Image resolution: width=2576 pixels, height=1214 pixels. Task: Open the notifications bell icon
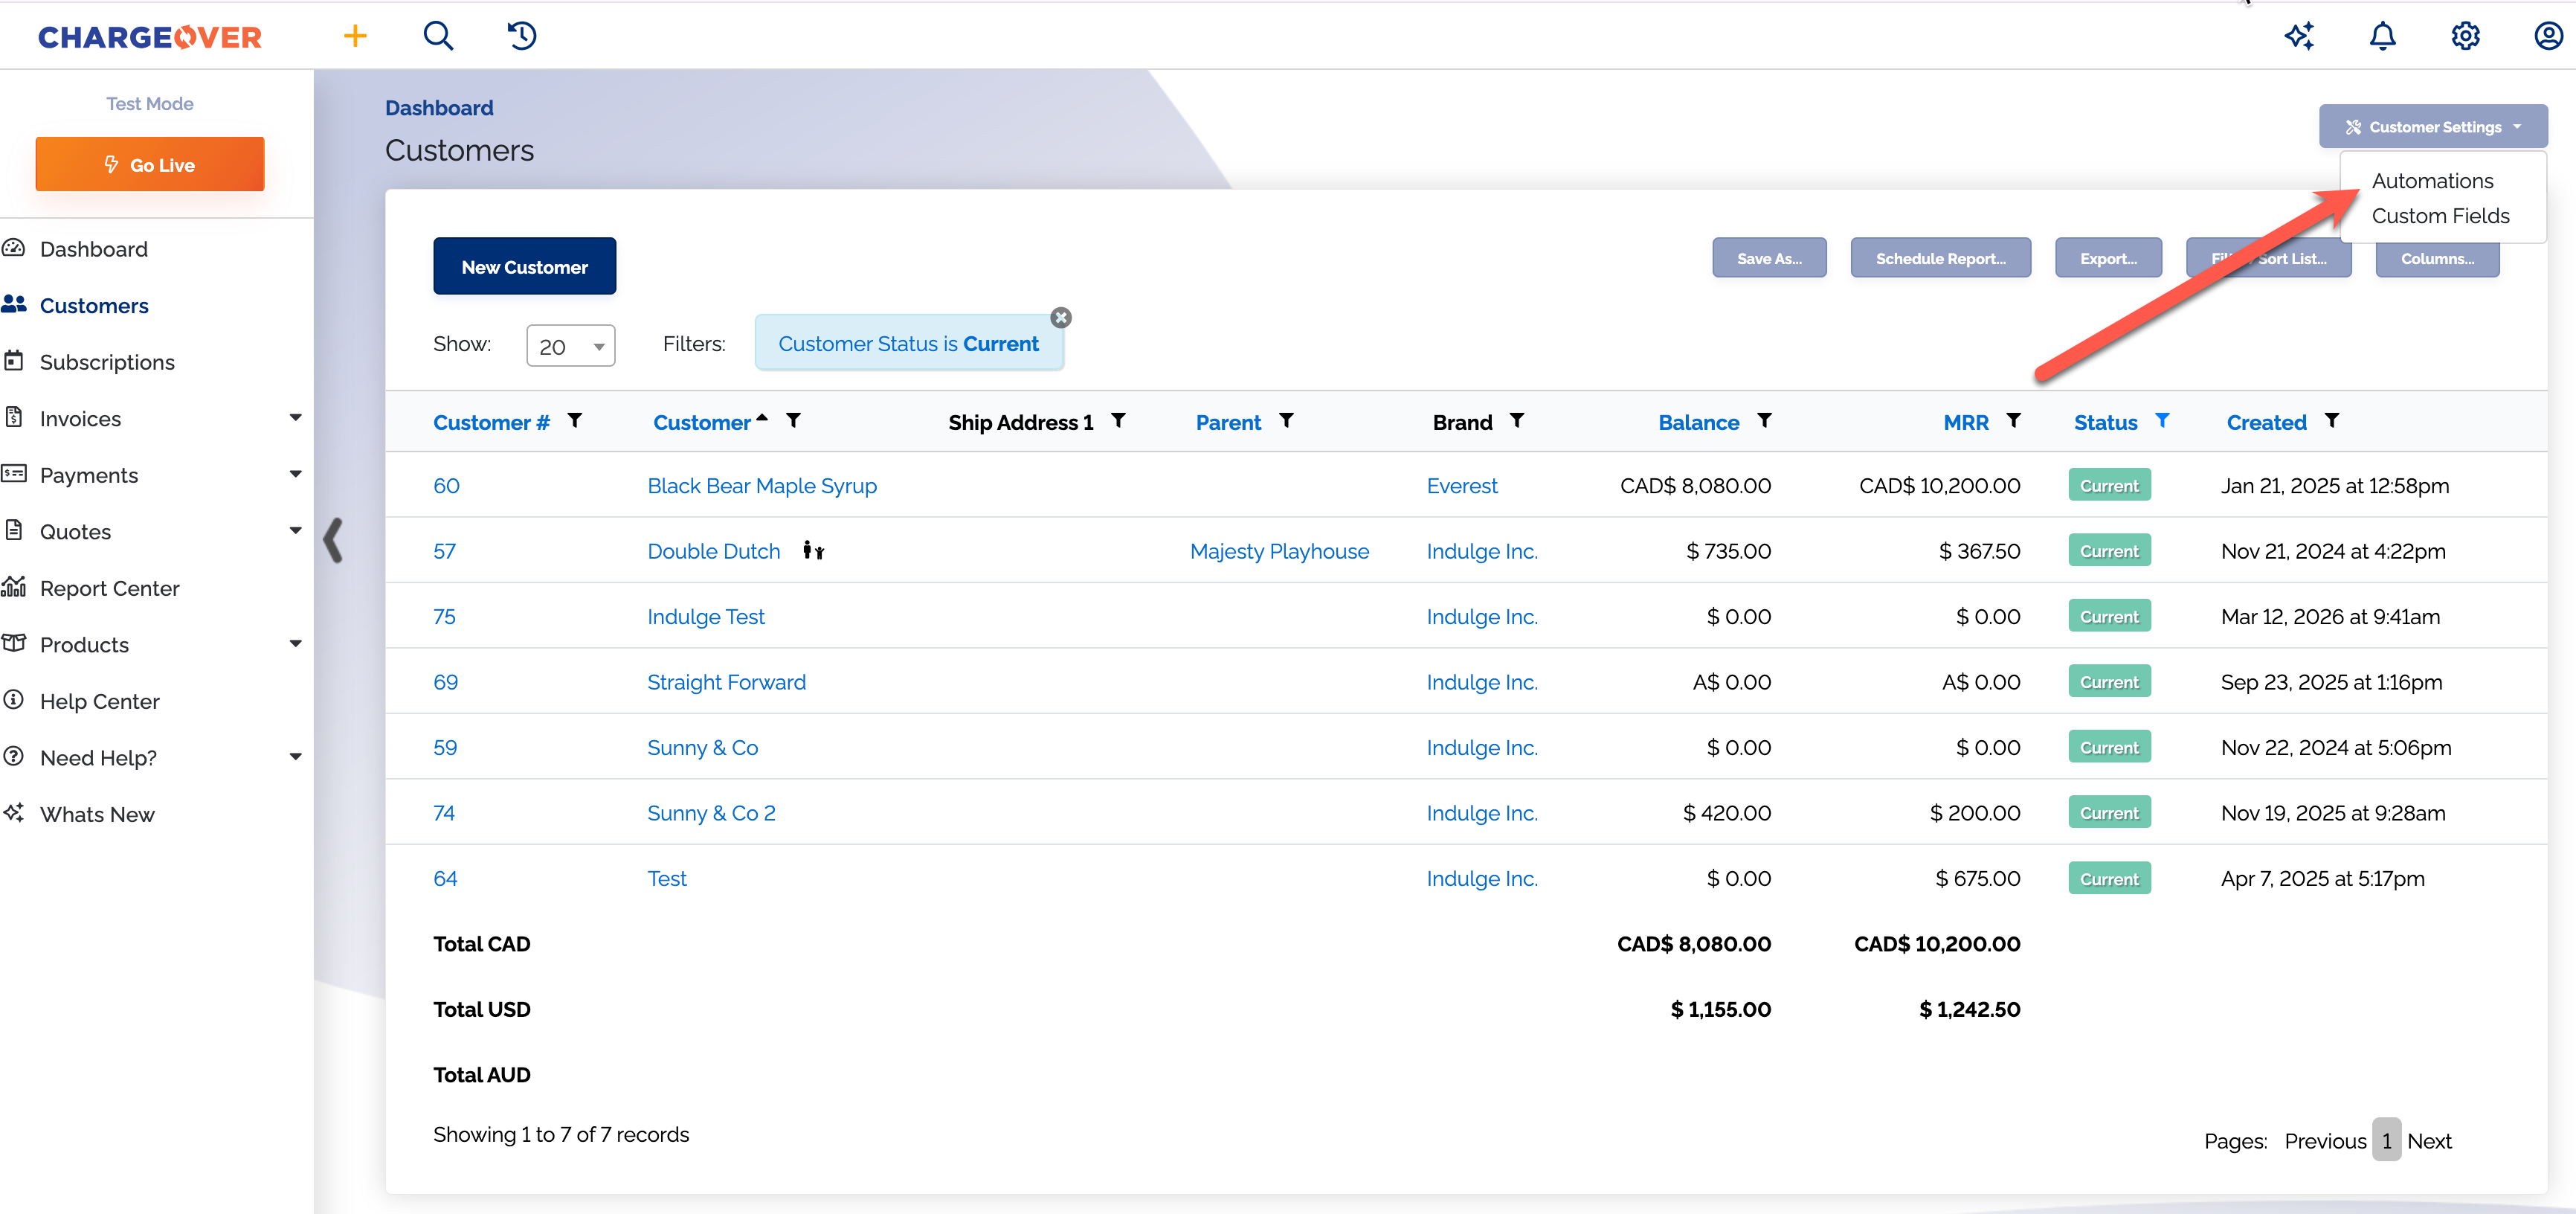[2382, 37]
